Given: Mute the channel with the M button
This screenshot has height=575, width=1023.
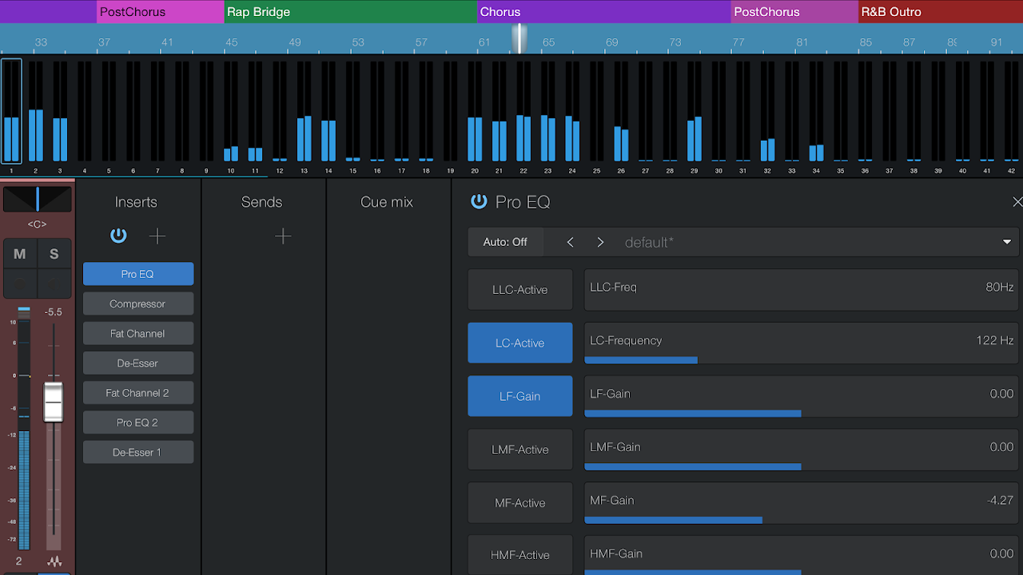Looking at the screenshot, I should (20, 254).
